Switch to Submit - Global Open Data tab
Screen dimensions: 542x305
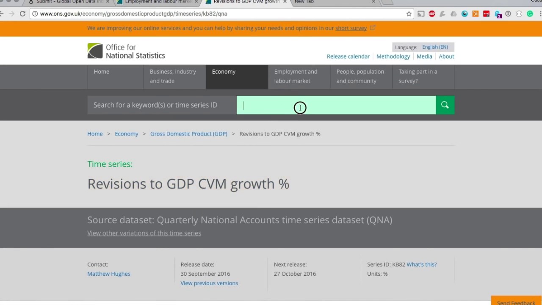[68, 2]
